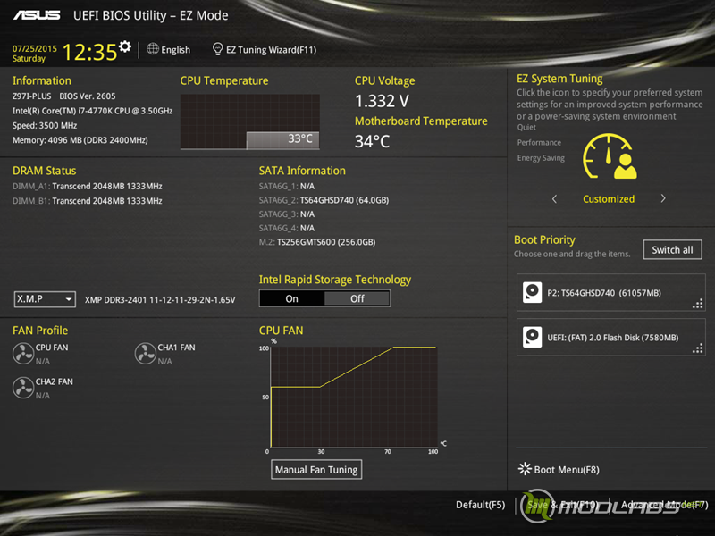Click the 34°C motherboard temperature value
Image resolution: width=715 pixels, height=536 pixels.
(x=373, y=141)
